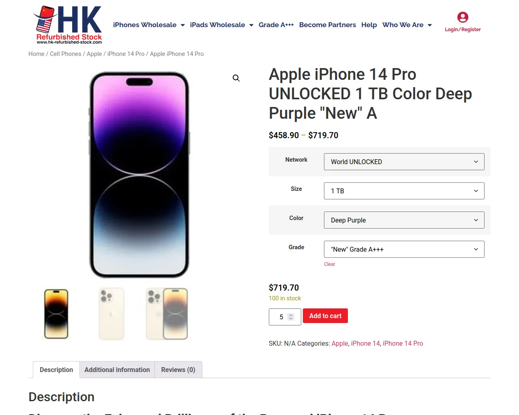Screen dimensions: 519x415
Task: Open the Grade selection dropdown
Action: coord(404,249)
